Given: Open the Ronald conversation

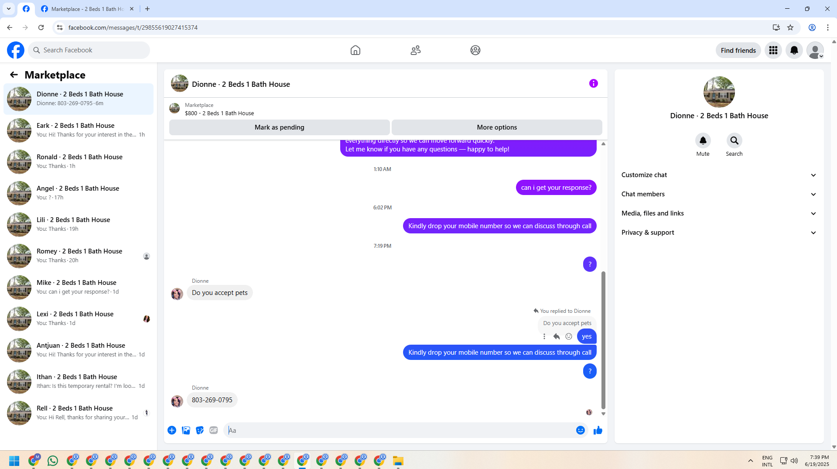Looking at the screenshot, I should (79, 162).
